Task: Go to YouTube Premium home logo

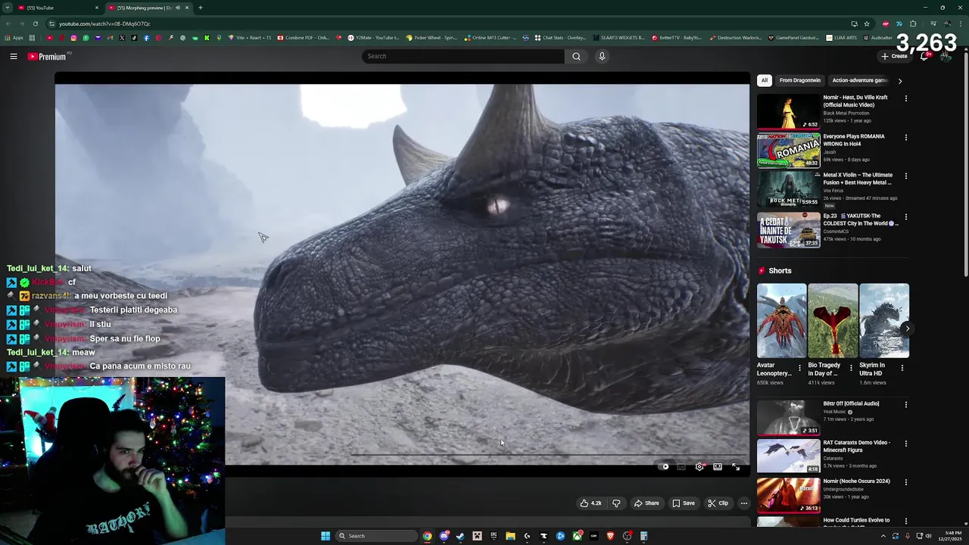Action: coord(47,56)
